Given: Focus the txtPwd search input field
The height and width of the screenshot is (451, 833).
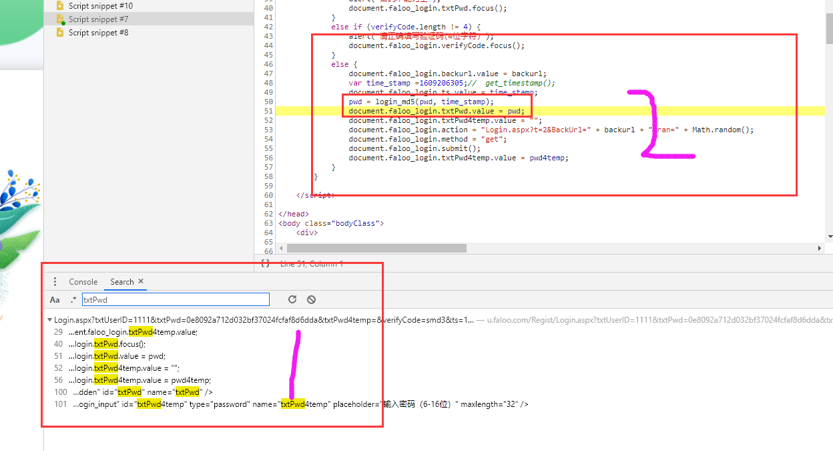Looking at the screenshot, I should coord(176,300).
